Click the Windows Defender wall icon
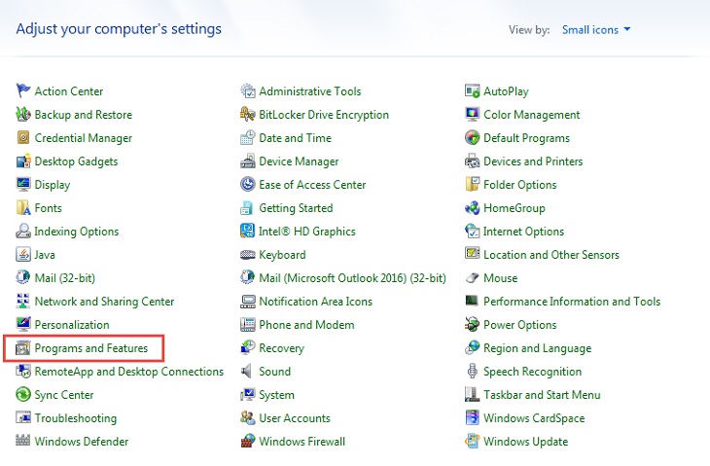Screen dimensions: 710x466 (23, 441)
